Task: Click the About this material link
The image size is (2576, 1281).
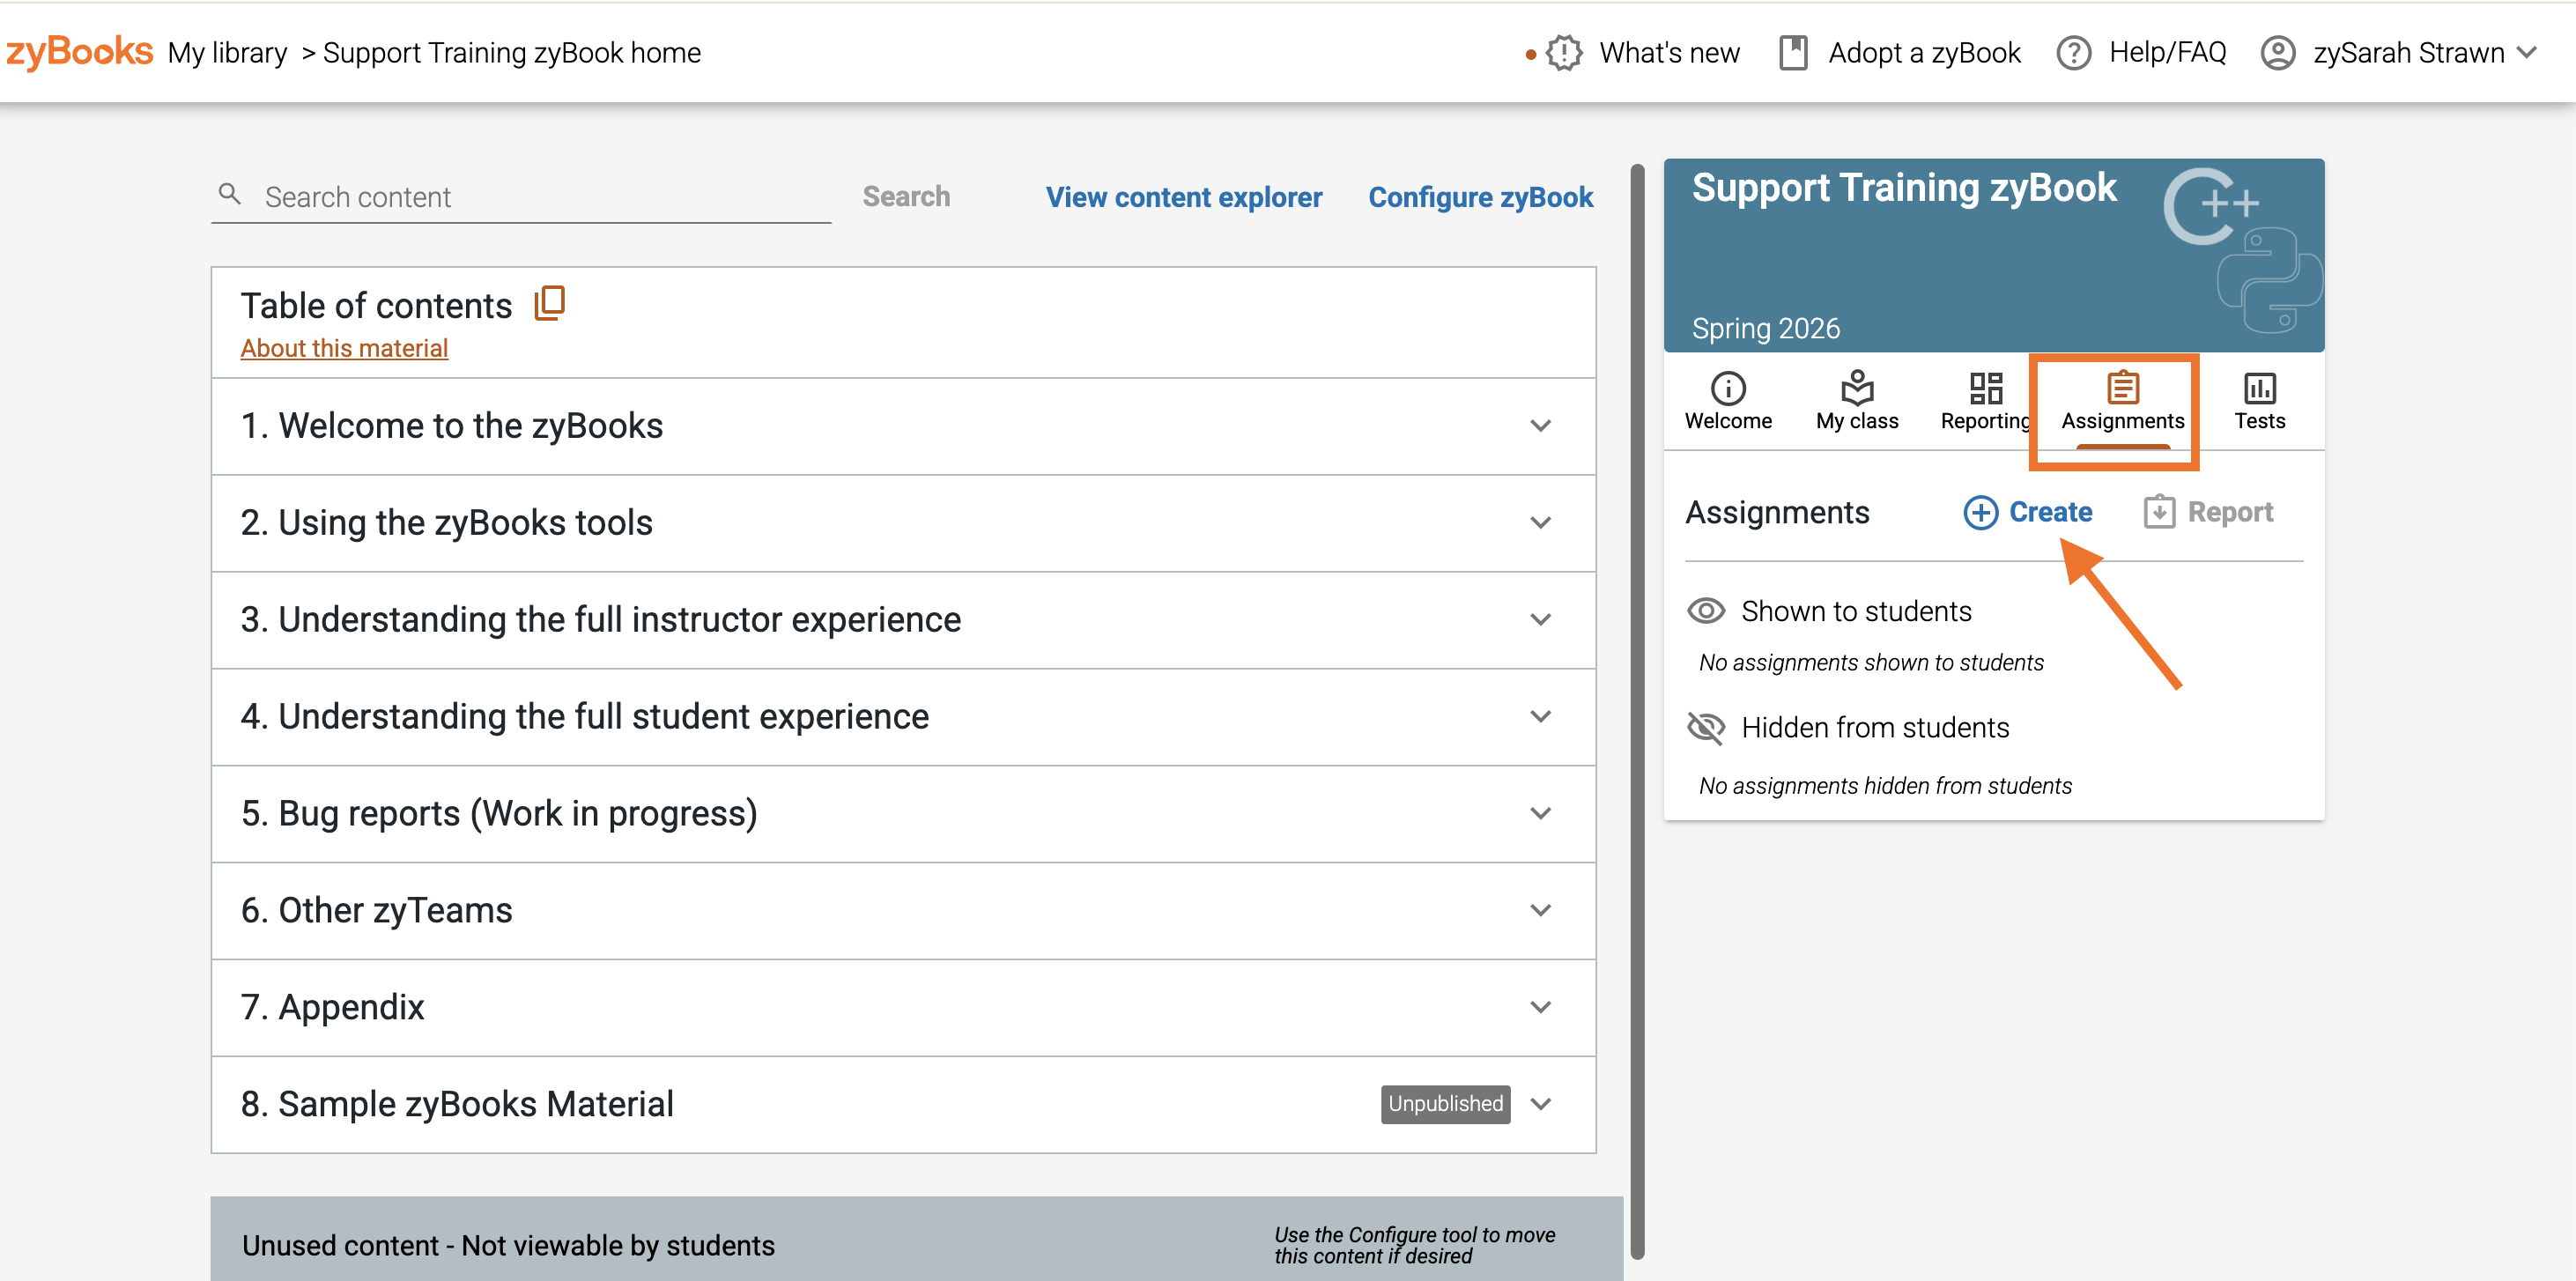Action: click(x=344, y=348)
